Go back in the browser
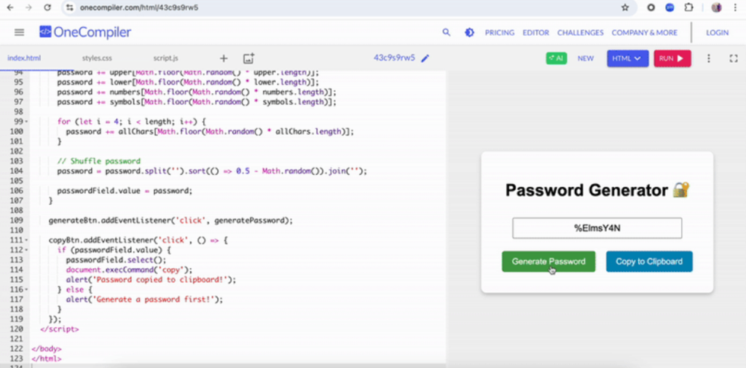This screenshot has width=746, height=368. 10,7
